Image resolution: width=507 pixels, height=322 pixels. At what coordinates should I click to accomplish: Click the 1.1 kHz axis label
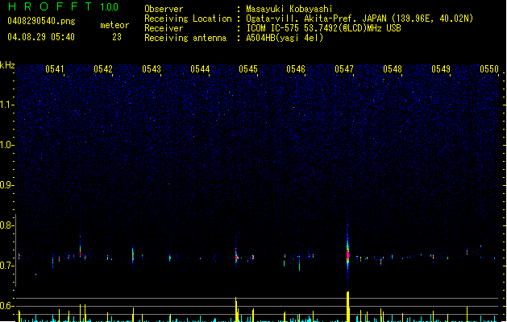tap(7, 105)
